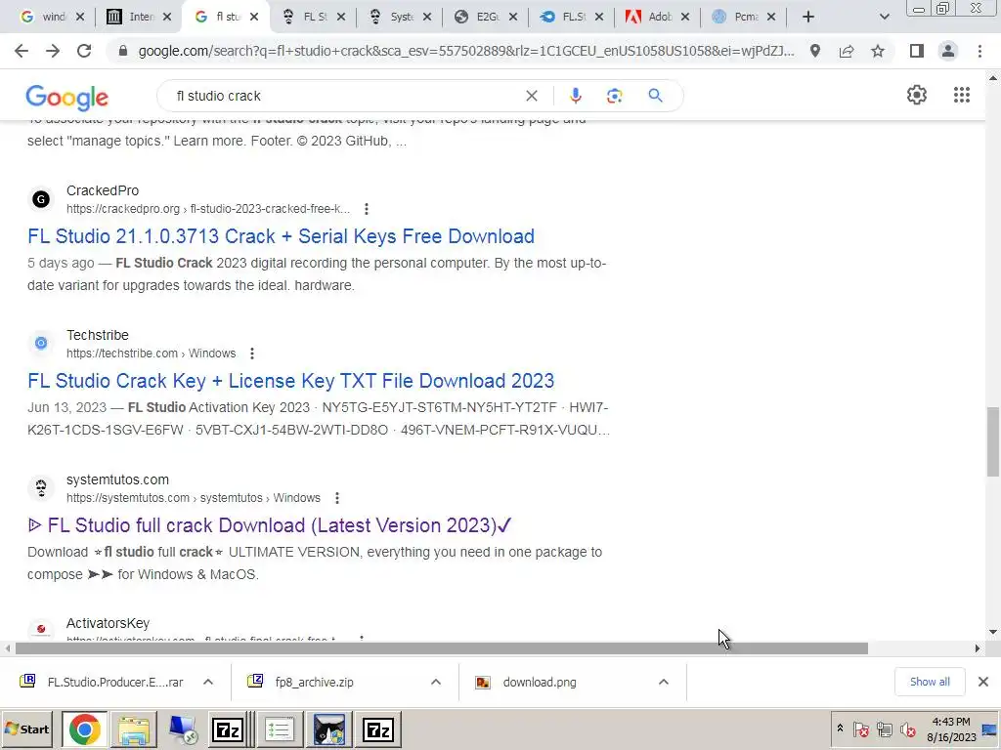Open the Chrome three-dot menu
Screen dimensions: 1001x750
tap(979, 51)
